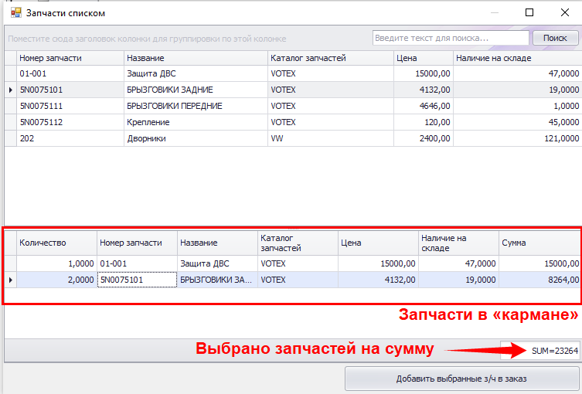Viewport: 582px width, 394px height.
Task: Click the SUM=23264 total field
Action: [539, 351]
